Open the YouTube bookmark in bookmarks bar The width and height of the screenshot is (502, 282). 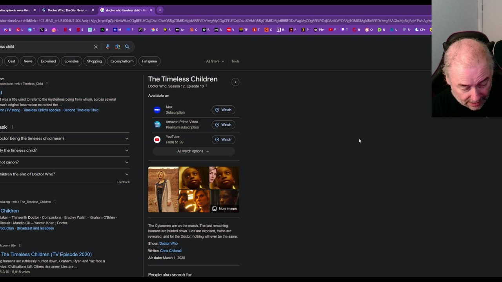(x=332, y=29)
